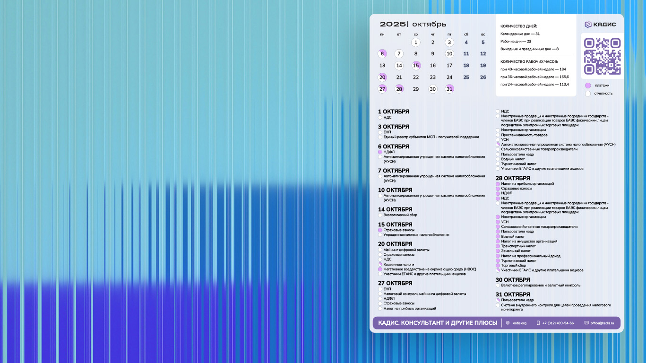Click the КАДИС logo icon

(x=588, y=25)
